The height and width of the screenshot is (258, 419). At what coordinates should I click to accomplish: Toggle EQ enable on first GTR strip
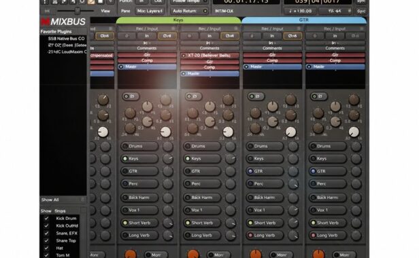pos(256,96)
